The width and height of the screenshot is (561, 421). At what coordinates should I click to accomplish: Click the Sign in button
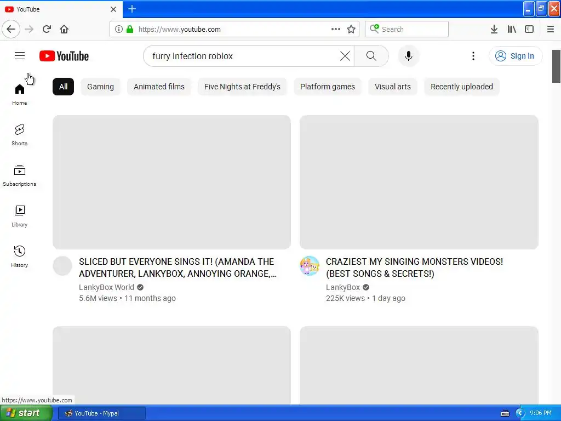tap(516, 56)
